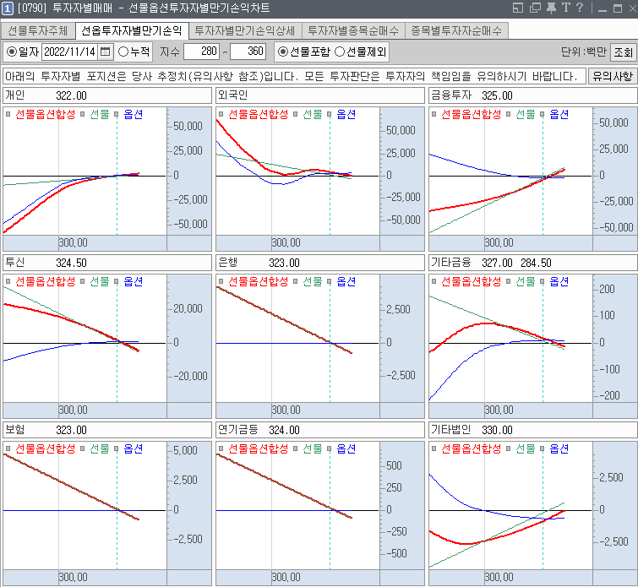Click the window copy icon in title bar
This screenshot has height=587, width=638.
coord(534,8)
